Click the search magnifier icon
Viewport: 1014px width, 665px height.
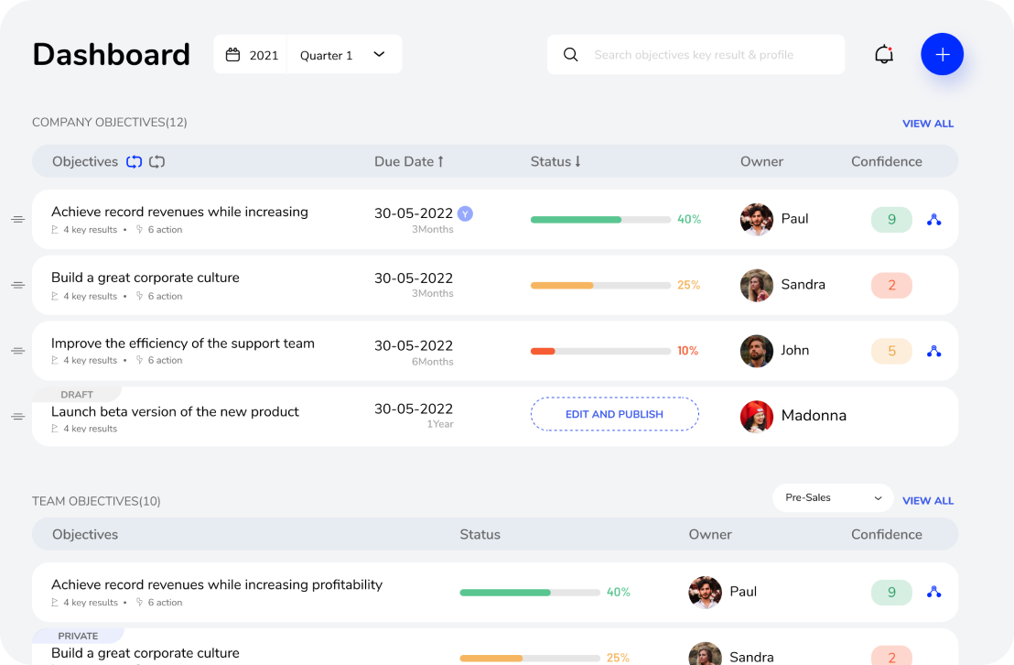(570, 54)
